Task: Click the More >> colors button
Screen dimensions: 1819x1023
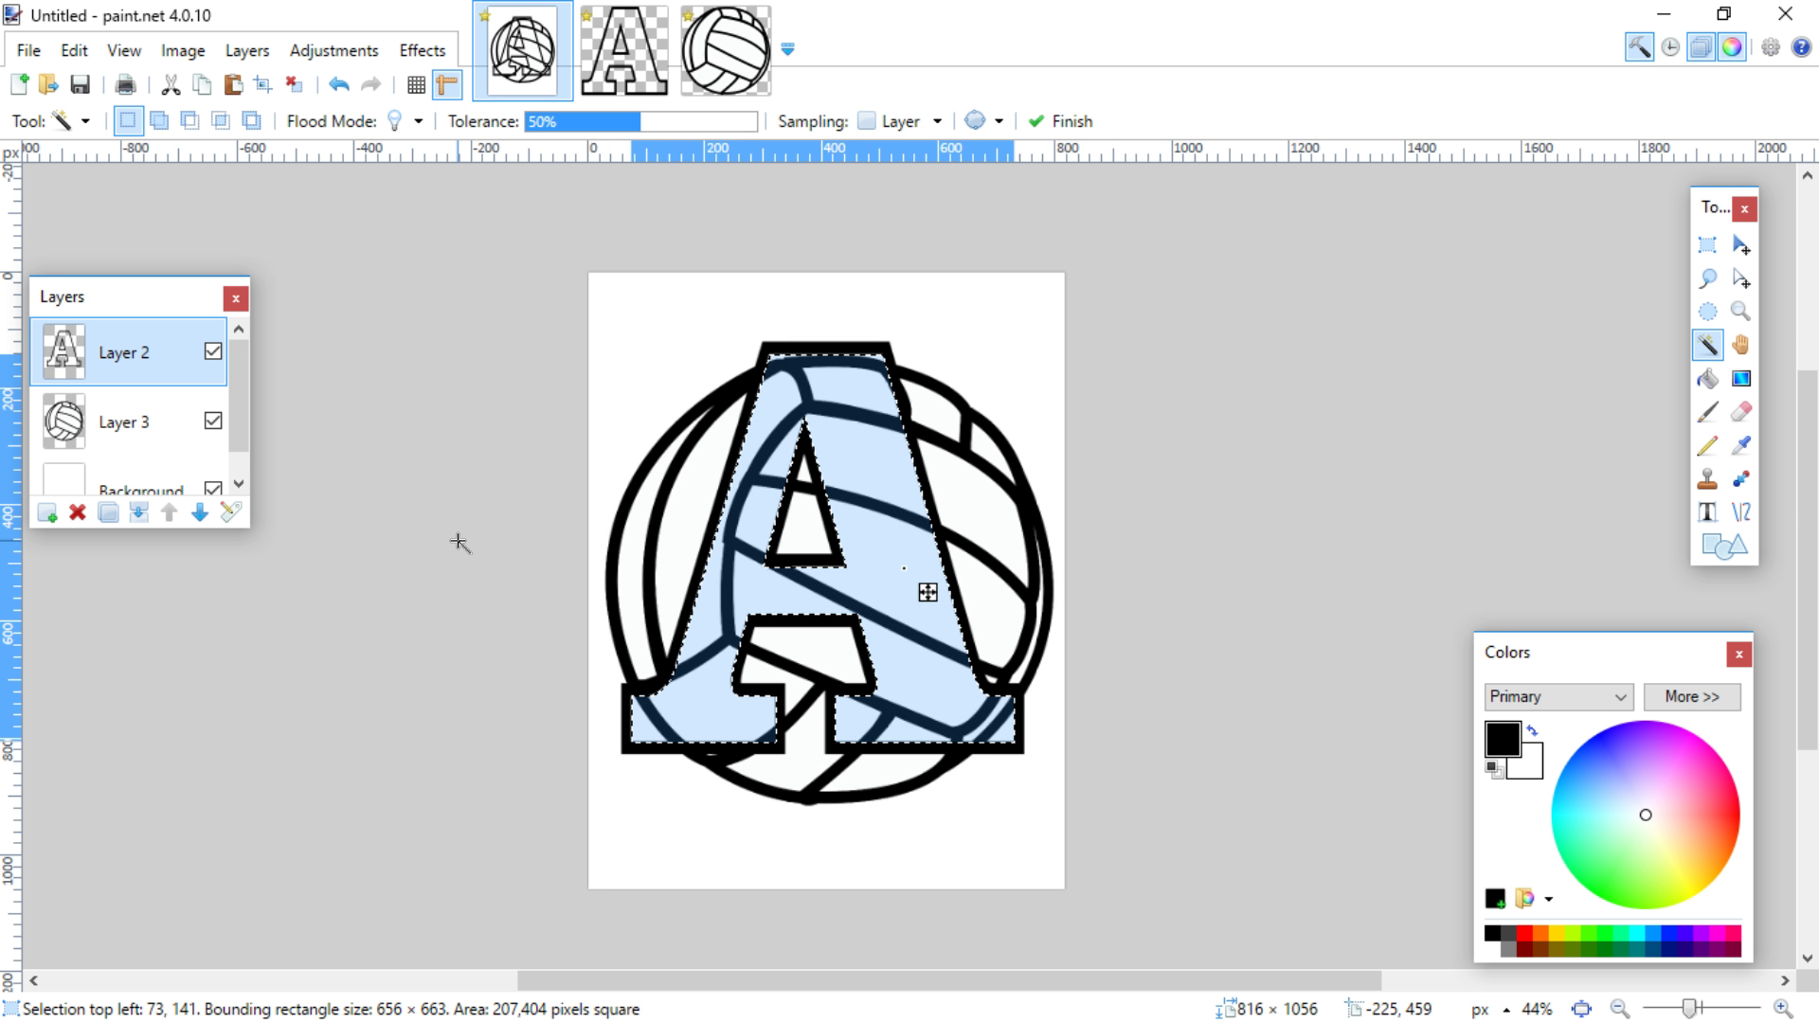Action: point(1692,697)
